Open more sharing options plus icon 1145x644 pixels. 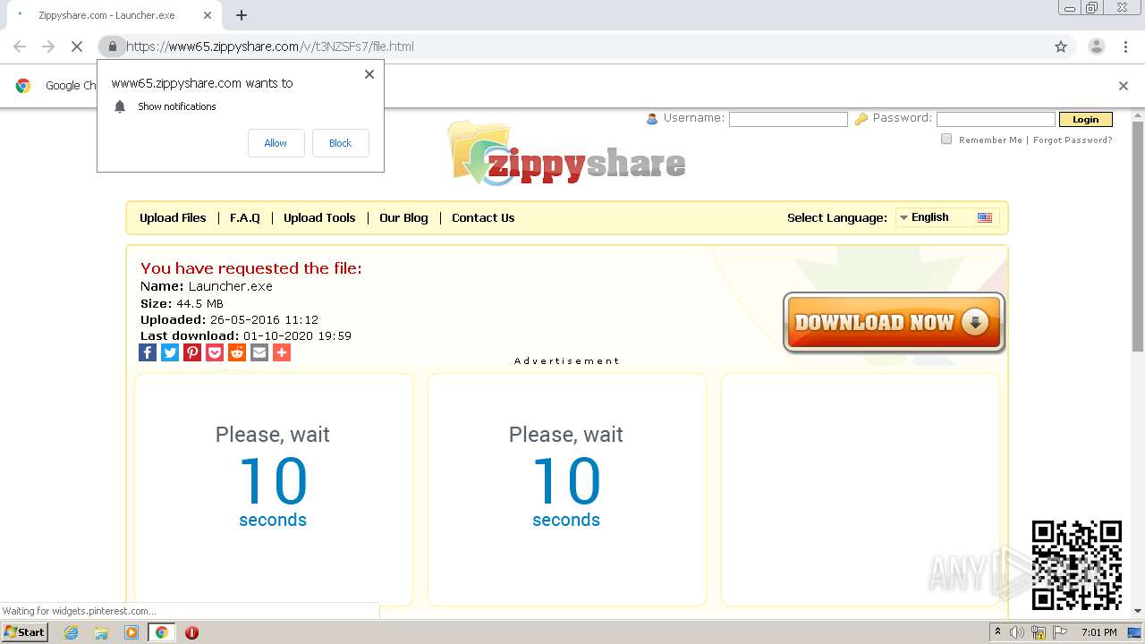pyautogui.click(x=282, y=352)
